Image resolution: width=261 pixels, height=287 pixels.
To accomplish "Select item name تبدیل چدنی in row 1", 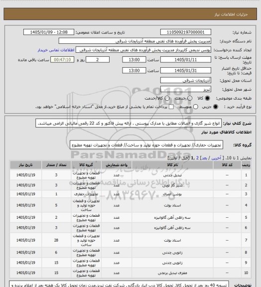I will coord(172,175).
